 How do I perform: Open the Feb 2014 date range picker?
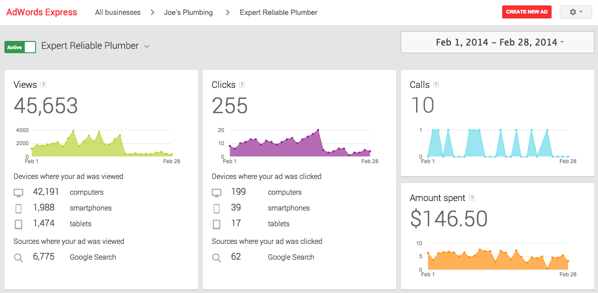[497, 42]
